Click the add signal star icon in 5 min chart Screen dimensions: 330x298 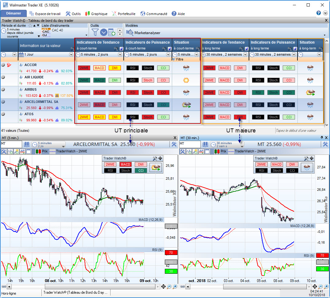[x=16, y=151]
